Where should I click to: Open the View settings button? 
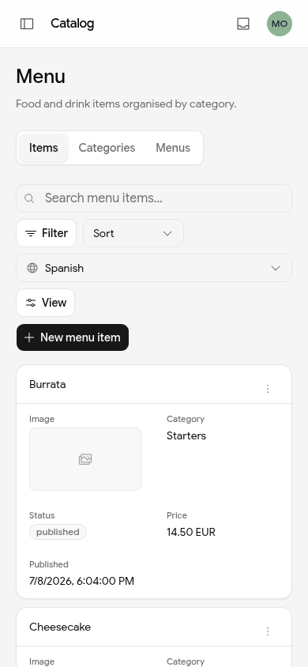(46, 303)
